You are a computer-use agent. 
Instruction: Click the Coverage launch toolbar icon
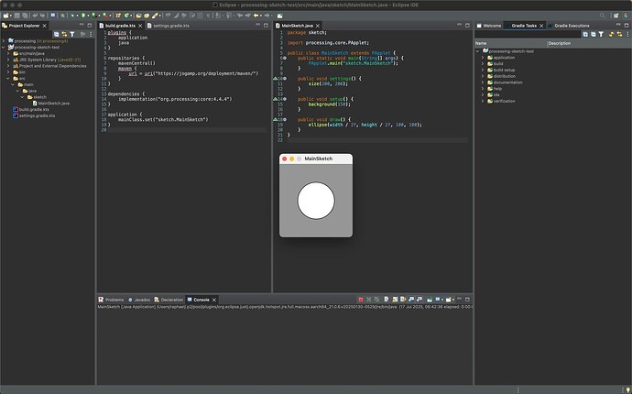tap(93, 16)
